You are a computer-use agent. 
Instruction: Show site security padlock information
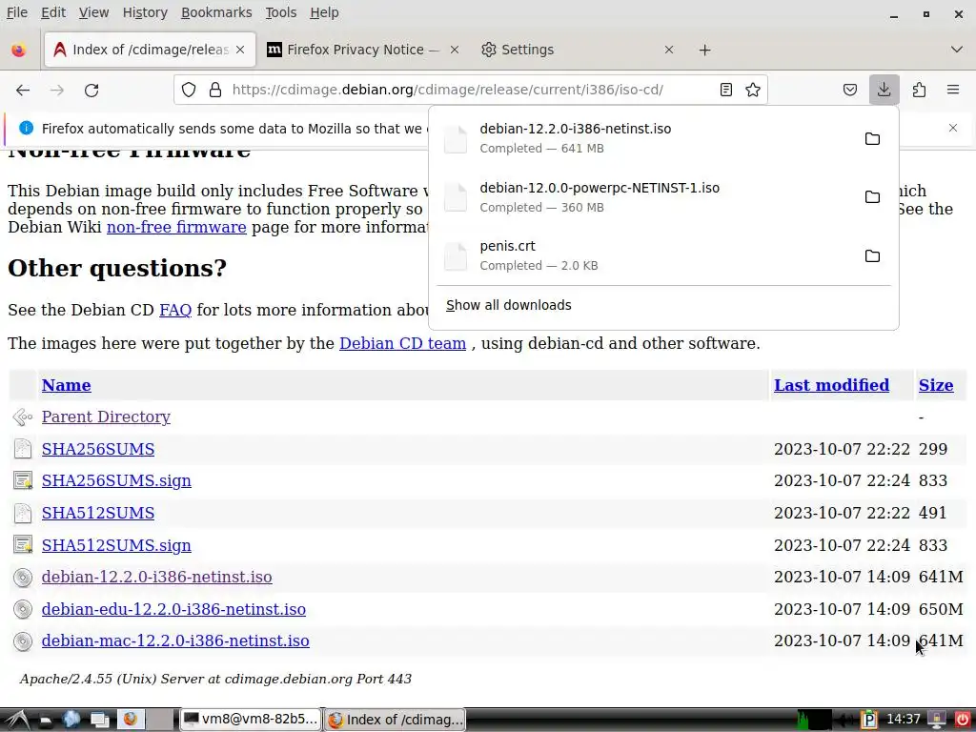pos(215,90)
